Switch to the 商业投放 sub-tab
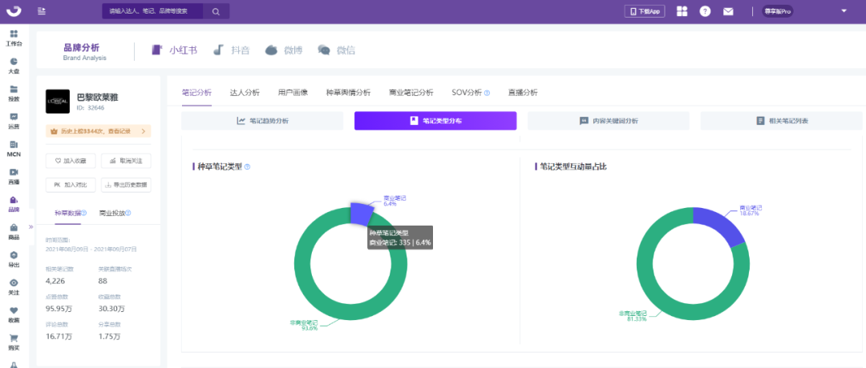 coord(113,213)
